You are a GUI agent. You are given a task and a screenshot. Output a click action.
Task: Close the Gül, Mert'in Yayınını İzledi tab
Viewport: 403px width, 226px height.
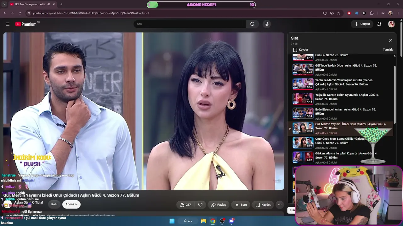click(x=54, y=4)
